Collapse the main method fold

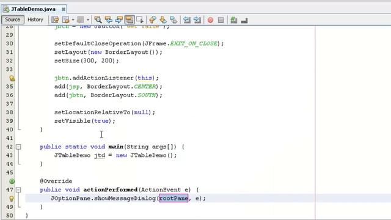tap(18, 147)
